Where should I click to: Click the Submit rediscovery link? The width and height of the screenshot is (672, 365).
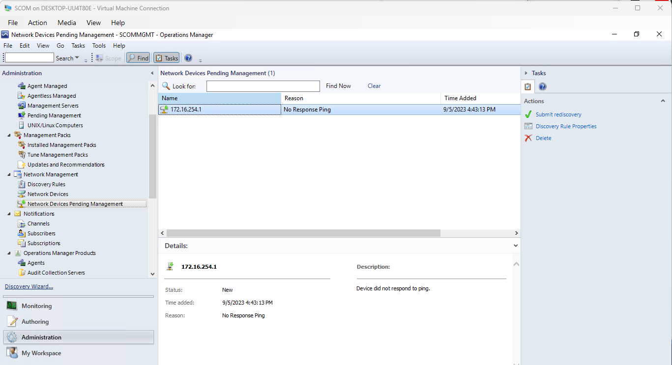(558, 114)
